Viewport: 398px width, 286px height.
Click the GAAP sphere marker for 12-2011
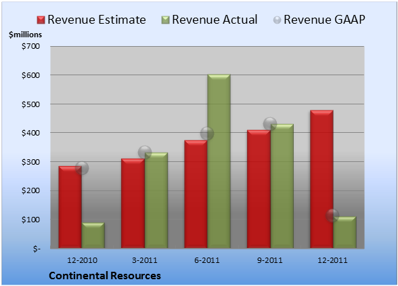click(332, 216)
